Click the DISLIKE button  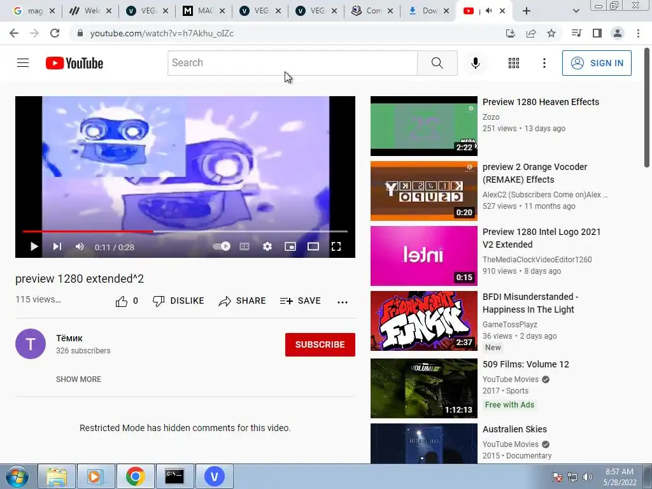[178, 301]
